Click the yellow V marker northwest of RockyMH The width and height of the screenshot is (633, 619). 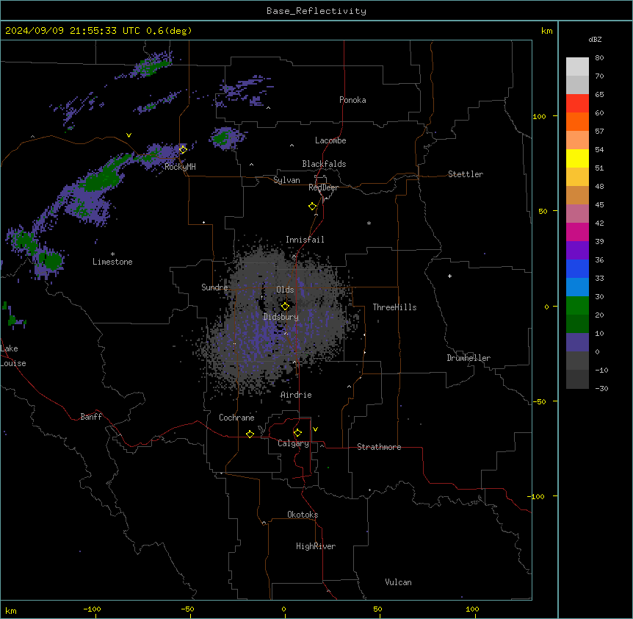129,135
